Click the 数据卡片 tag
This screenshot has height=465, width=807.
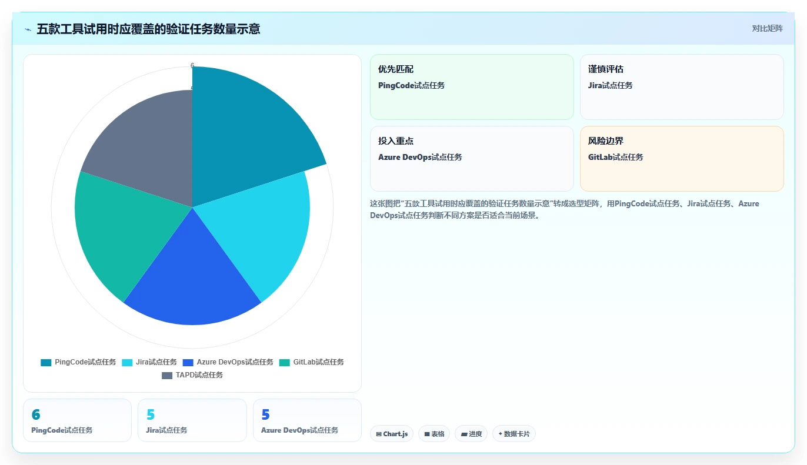coord(514,434)
